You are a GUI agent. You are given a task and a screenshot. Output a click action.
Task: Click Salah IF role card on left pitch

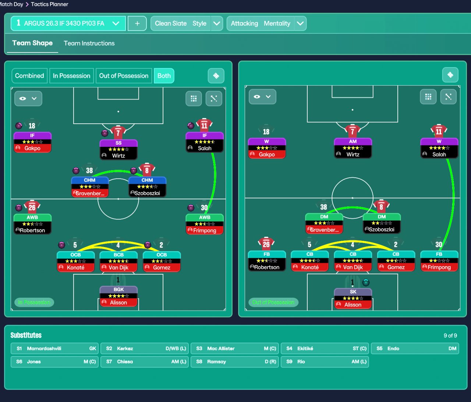point(205,142)
